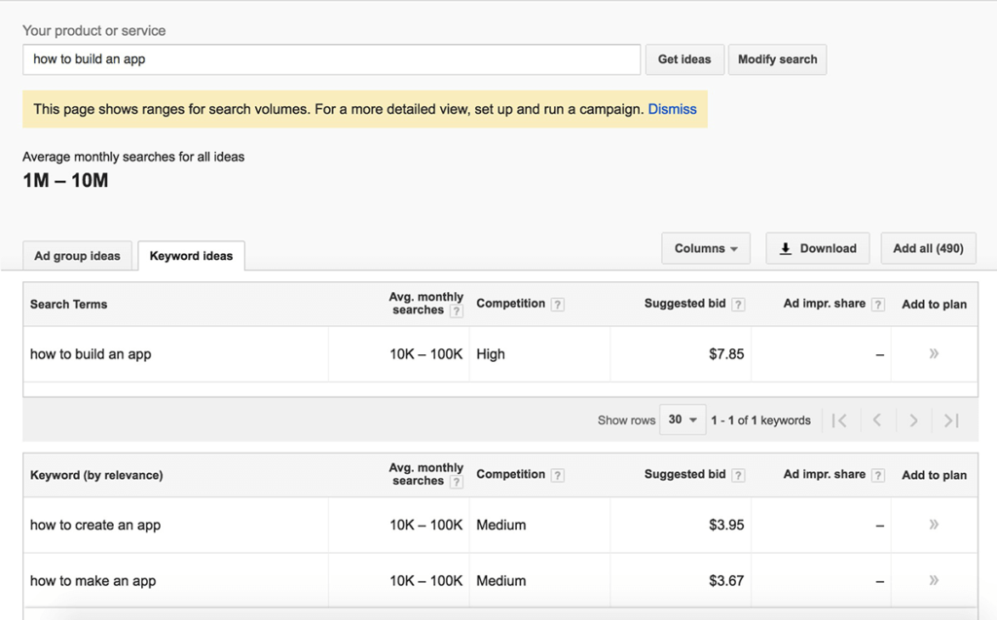The image size is (997, 620).
Task: Open Suggested bid help icon in Keyword by relevance table
Action: (x=738, y=475)
